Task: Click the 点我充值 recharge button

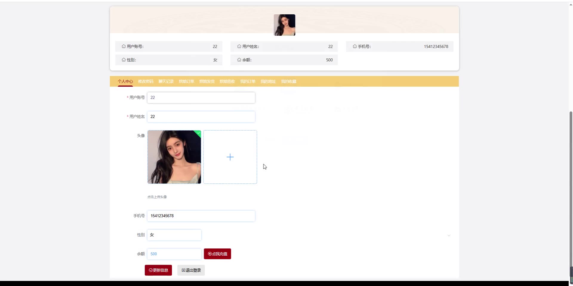Action: [217, 254]
